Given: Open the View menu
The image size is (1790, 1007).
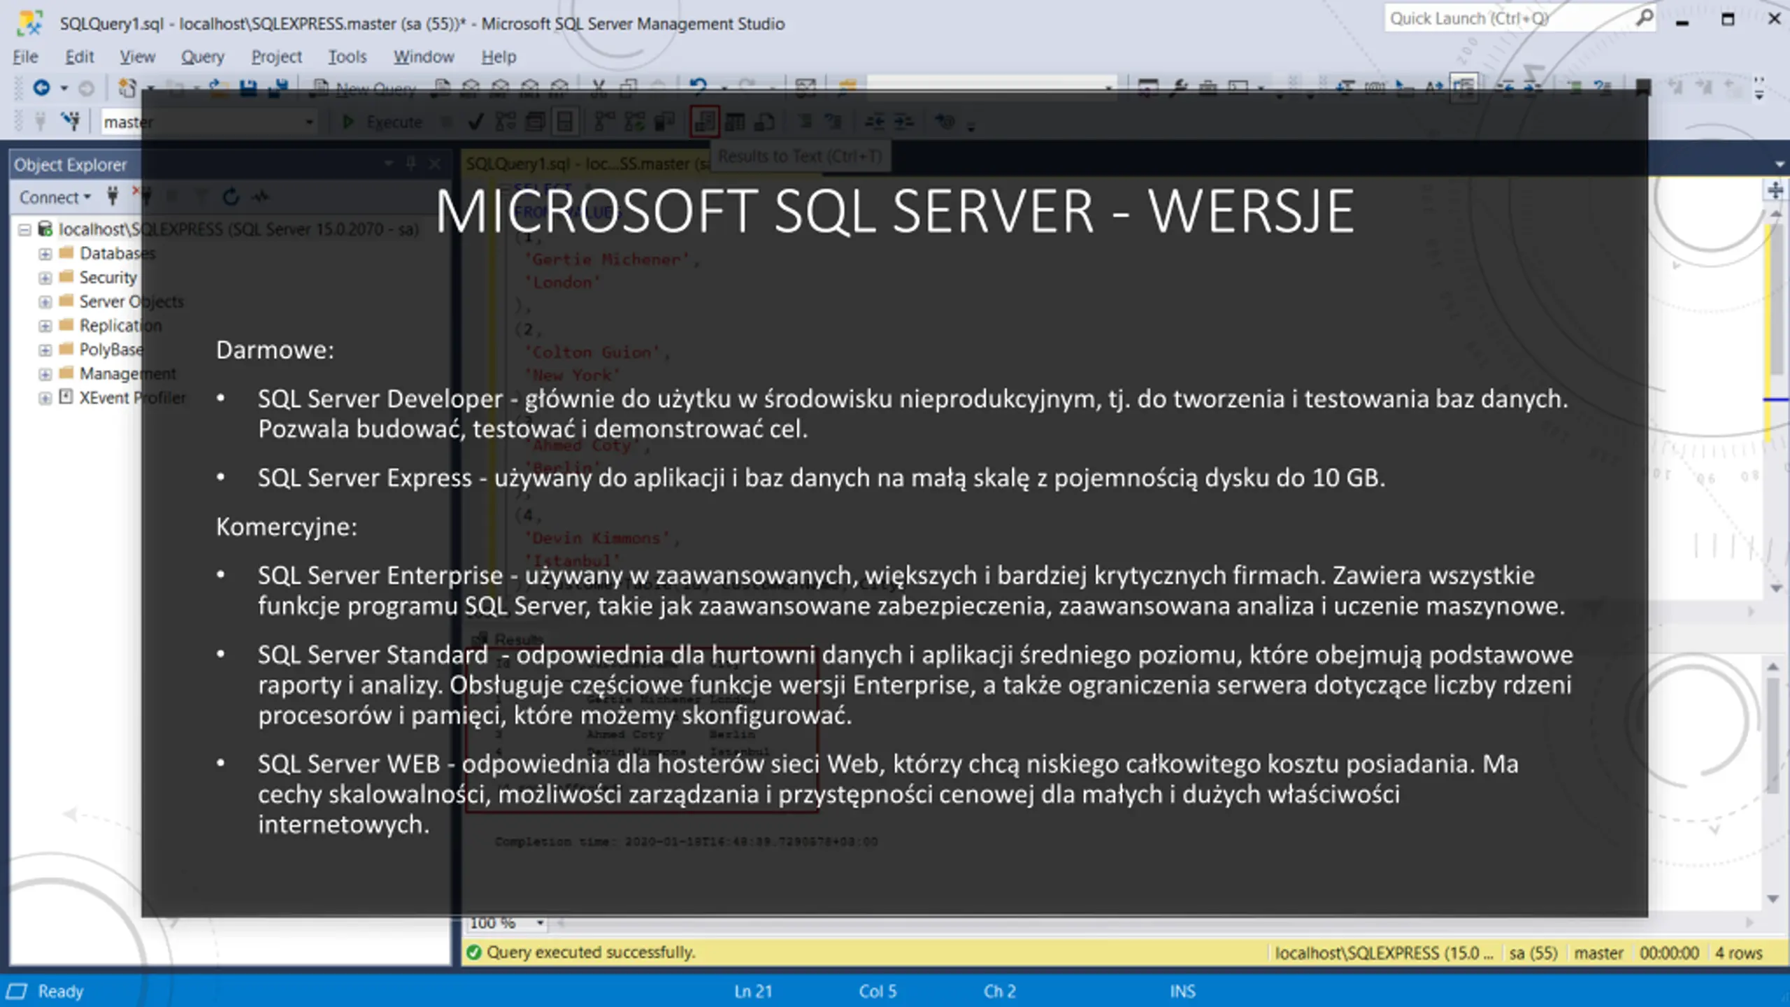Looking at the screenshot, I should (137, 57).
